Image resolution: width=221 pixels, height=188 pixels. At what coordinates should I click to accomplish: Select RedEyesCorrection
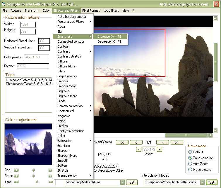(x=73, y=131)
